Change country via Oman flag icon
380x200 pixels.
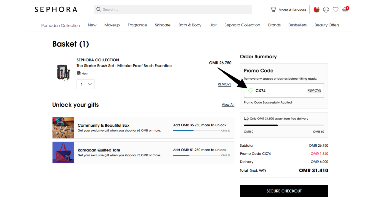tap(316, 10)
